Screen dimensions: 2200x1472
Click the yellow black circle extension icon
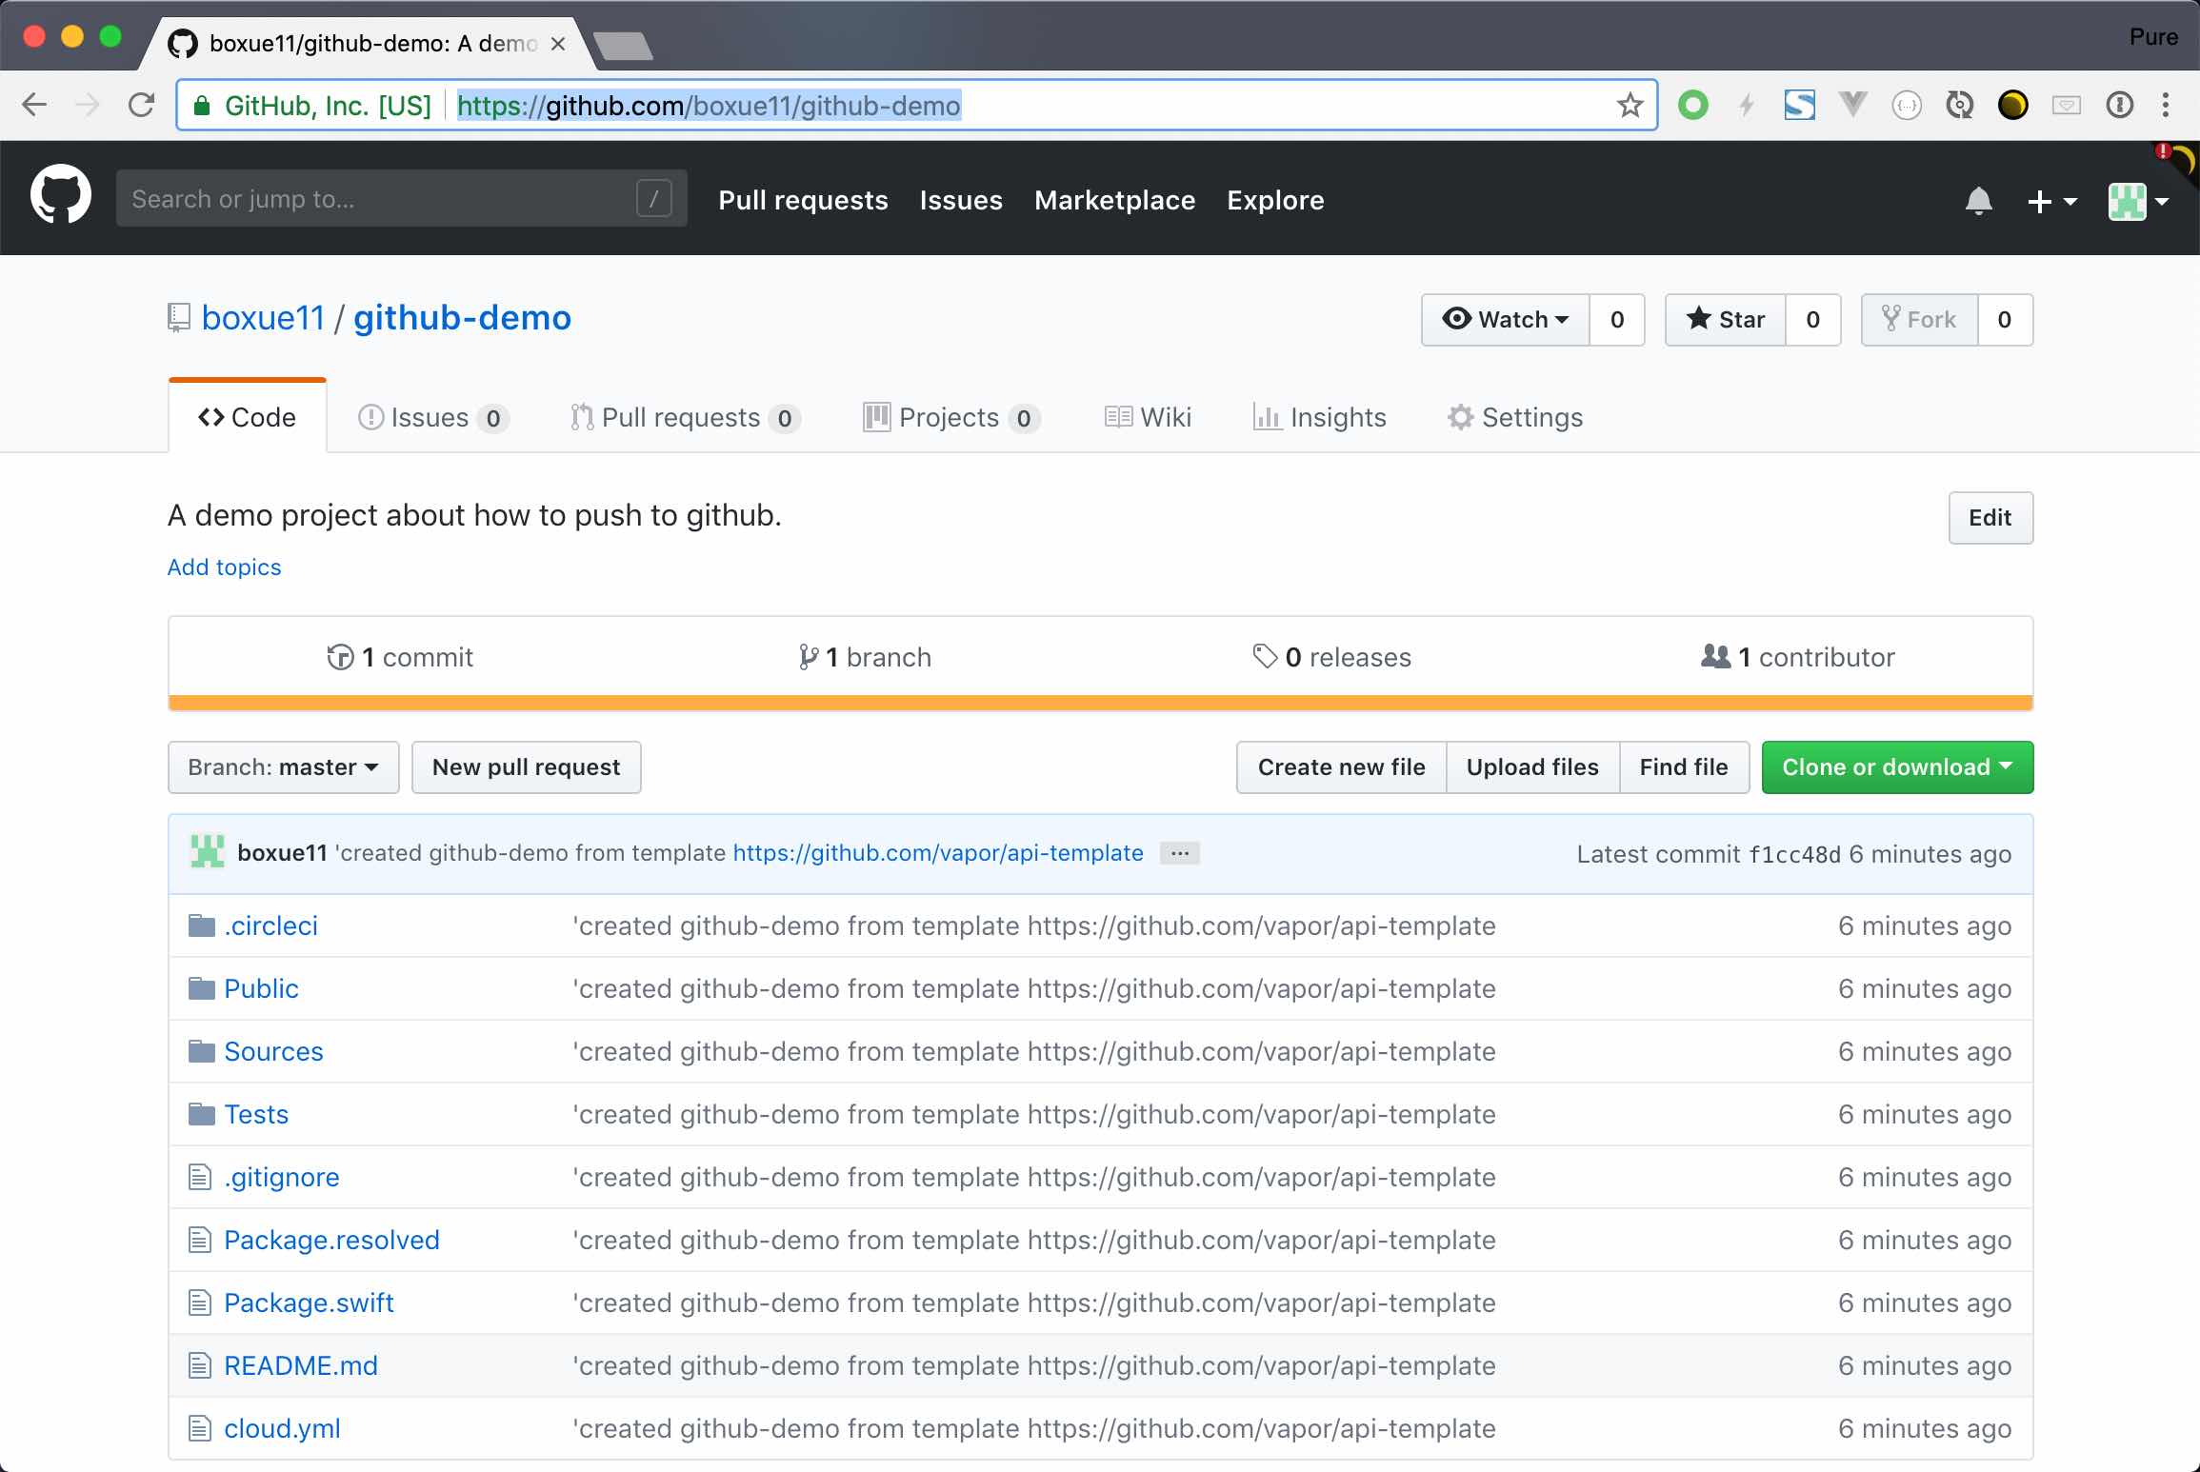[2012, 105]
